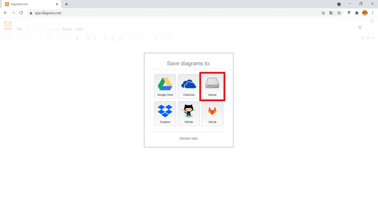Click the To Back icon
This screenshot has width=378, height=202.
(x=95, y=38)
